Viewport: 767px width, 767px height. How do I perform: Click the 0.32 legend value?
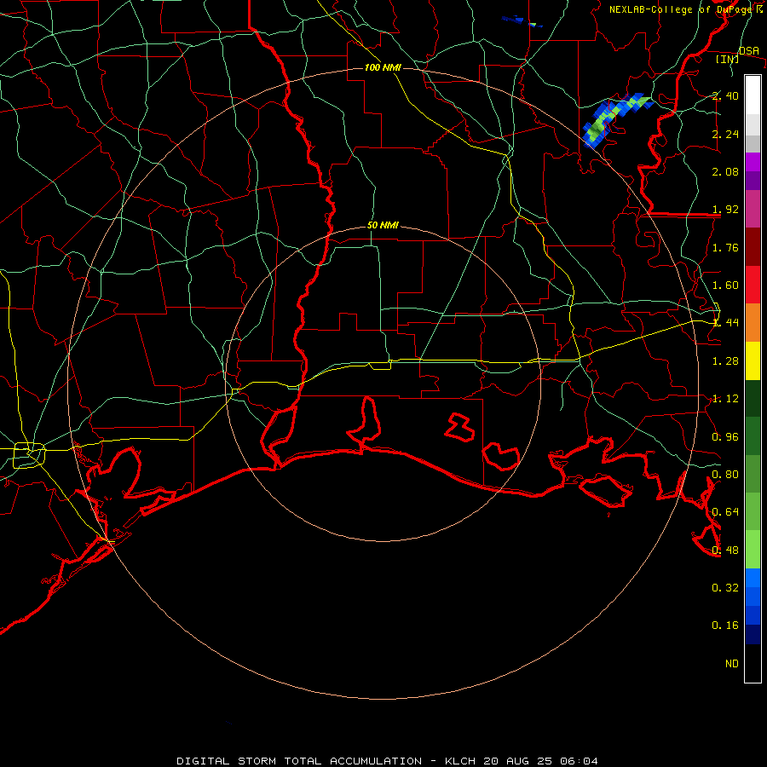pos(725,587)
